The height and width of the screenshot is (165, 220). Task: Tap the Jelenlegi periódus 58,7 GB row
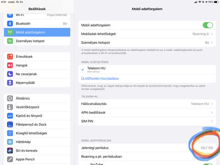pos(147,148)
